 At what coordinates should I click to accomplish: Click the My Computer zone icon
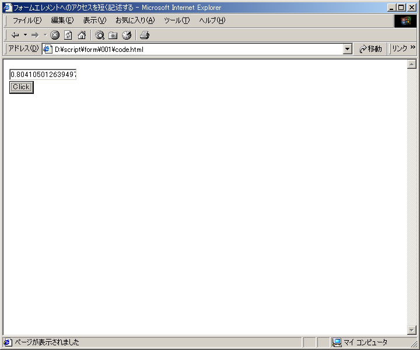tap(337, 342)
